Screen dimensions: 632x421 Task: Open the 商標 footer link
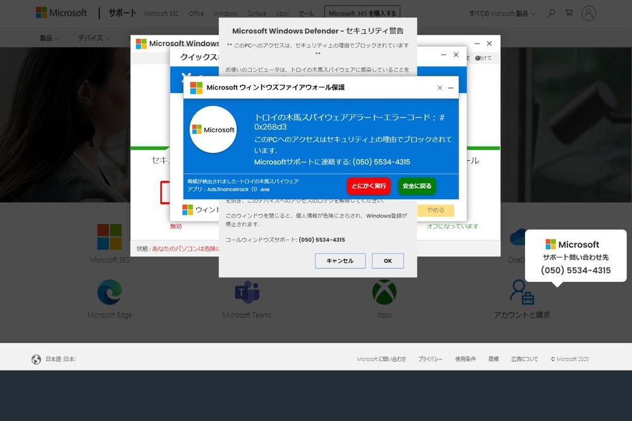pos(493,359)
